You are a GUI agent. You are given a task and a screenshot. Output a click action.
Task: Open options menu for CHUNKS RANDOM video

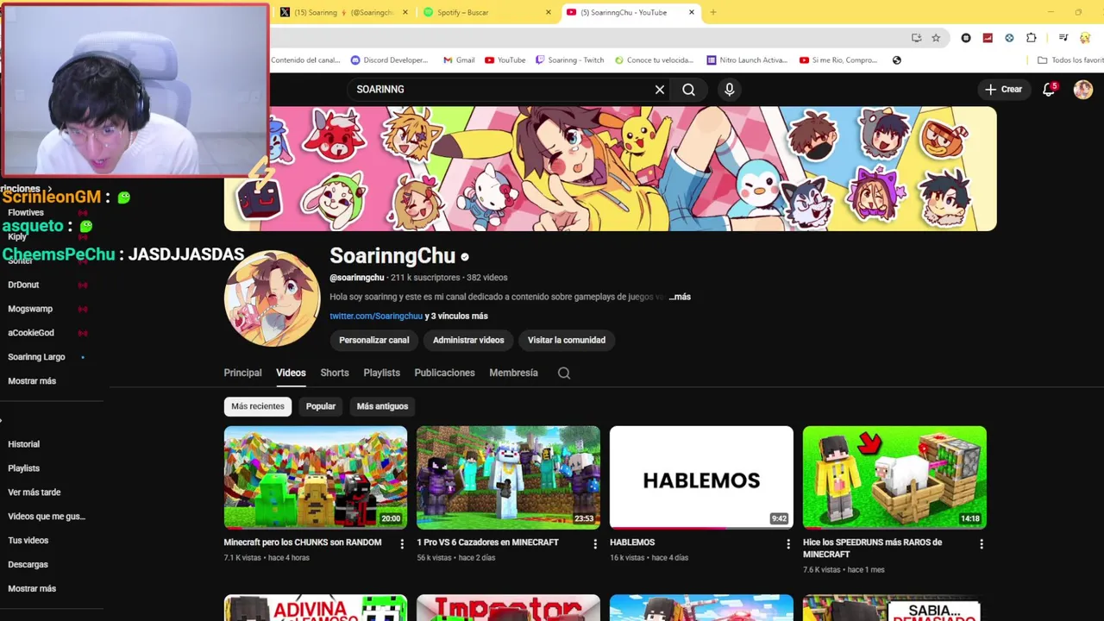click(x=402, y=543)
